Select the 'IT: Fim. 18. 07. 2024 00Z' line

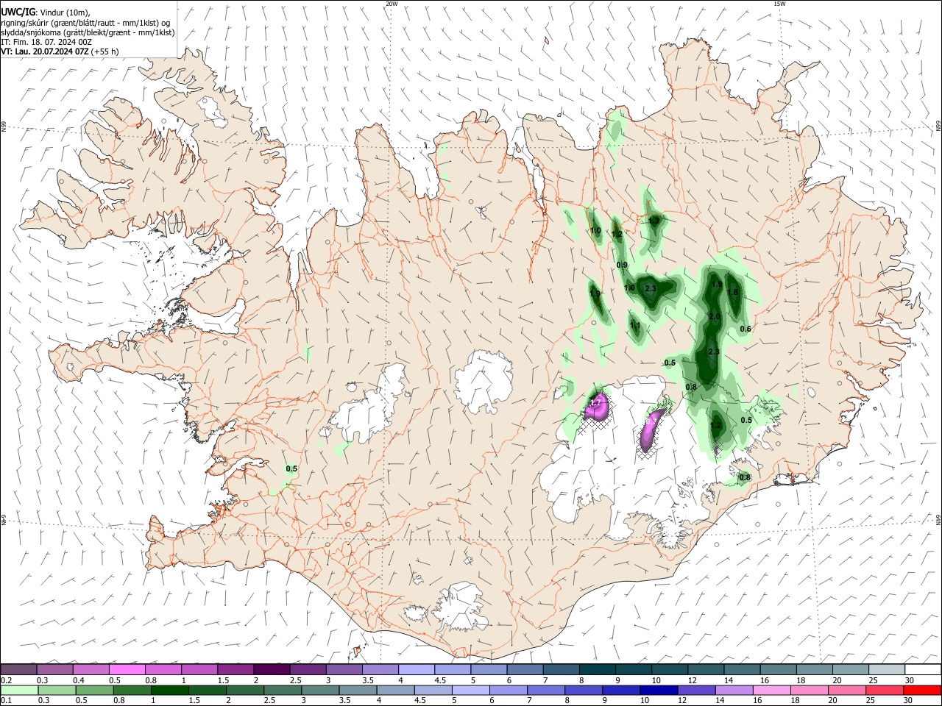click(46, 42)
